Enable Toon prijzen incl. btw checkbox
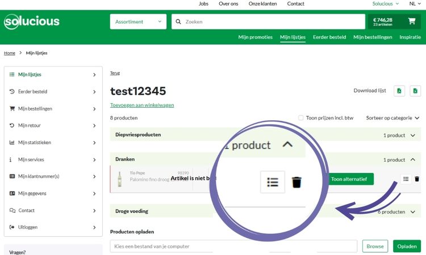 click(301, 118)
